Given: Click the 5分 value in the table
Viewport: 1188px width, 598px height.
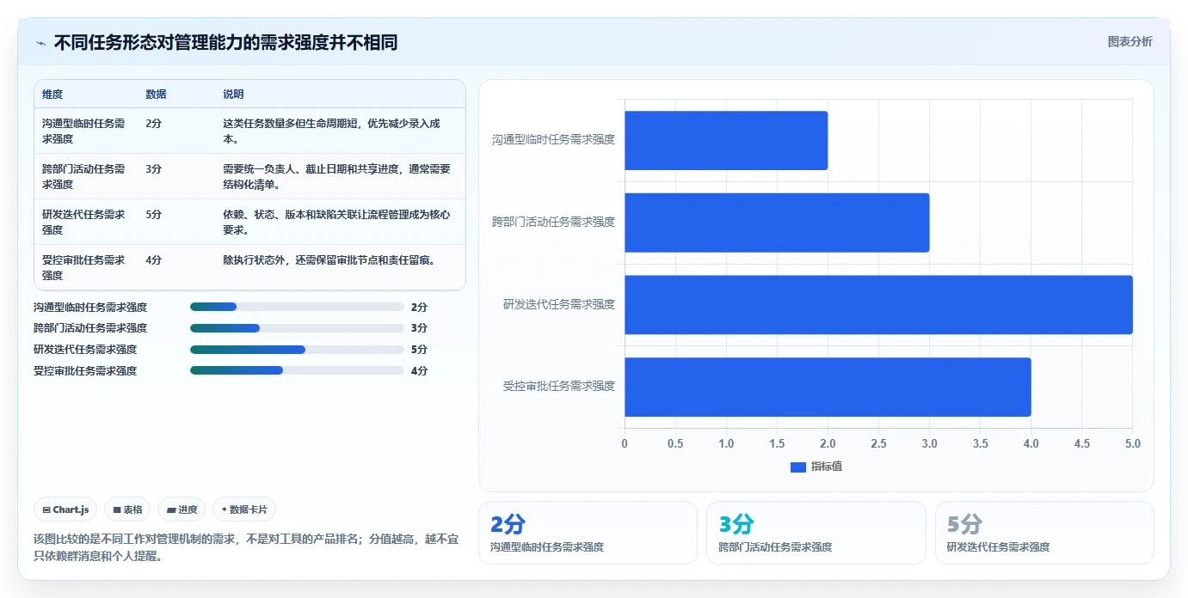Looking at the screenshot, I should 153,215.
